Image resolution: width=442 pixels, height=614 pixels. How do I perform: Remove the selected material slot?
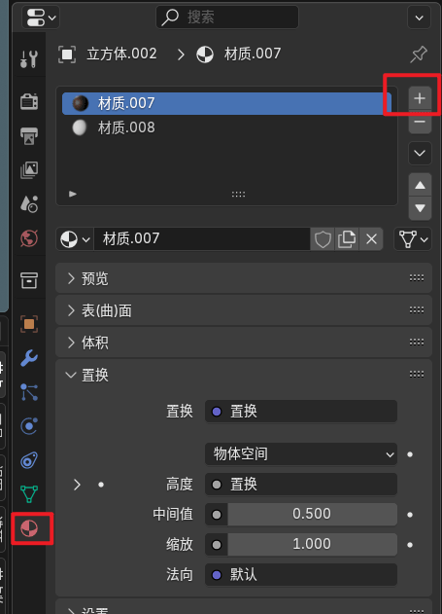click(x=420, y=123)
